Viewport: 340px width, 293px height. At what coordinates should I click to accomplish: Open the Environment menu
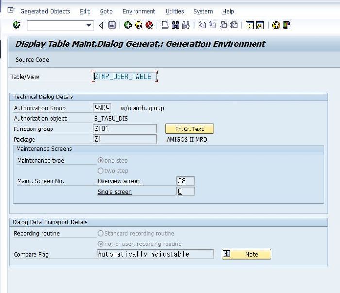coord(139,11)
